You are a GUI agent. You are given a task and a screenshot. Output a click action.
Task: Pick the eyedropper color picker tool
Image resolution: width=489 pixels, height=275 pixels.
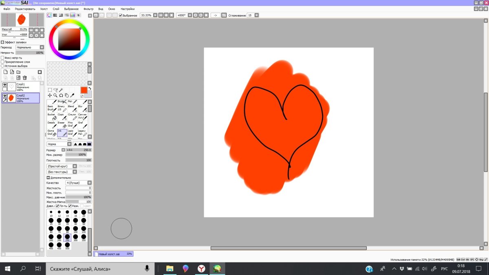[x=72, y=95]
